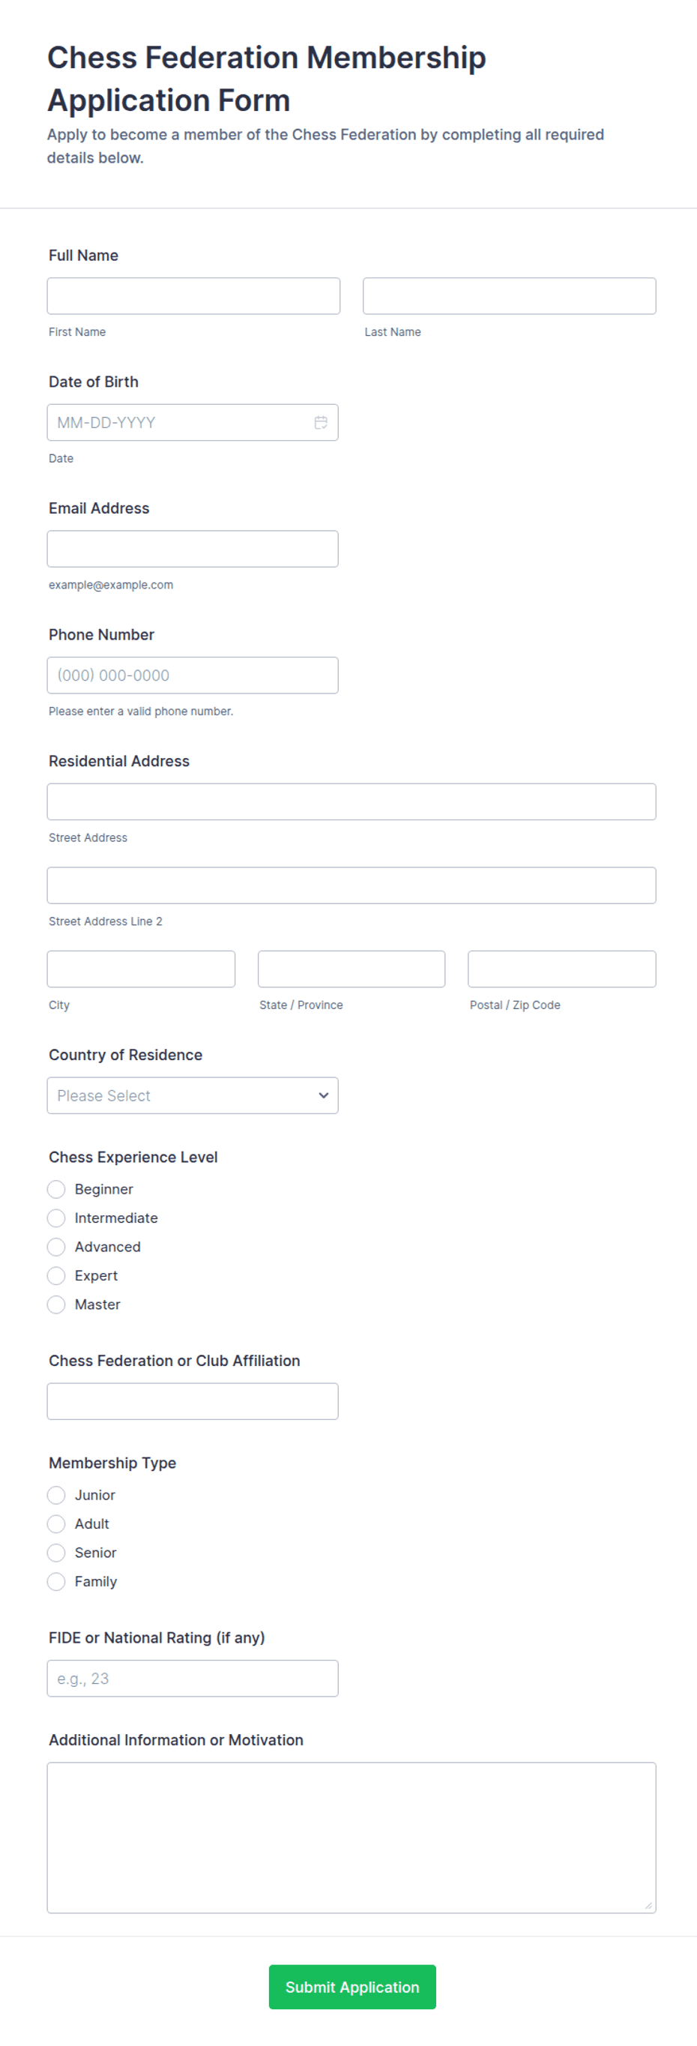Select the Senior membership type
The height and width of the screenshot is (2046, 697).
click(x=56, y=1552)
